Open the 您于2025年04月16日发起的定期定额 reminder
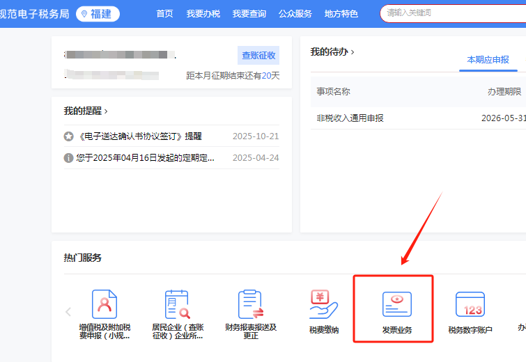526x362 pixels. 145,158
